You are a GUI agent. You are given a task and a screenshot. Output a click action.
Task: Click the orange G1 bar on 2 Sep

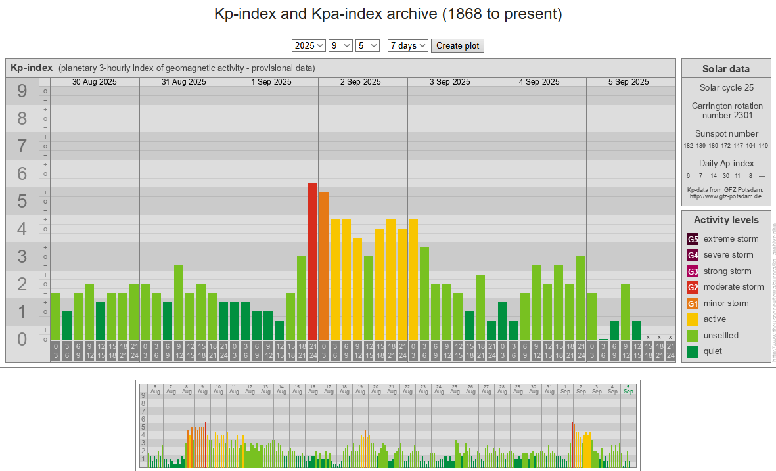point(324,265)
